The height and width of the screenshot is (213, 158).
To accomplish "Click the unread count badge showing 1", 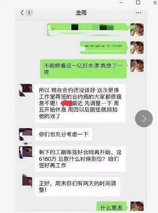I will tap(29, 13).
